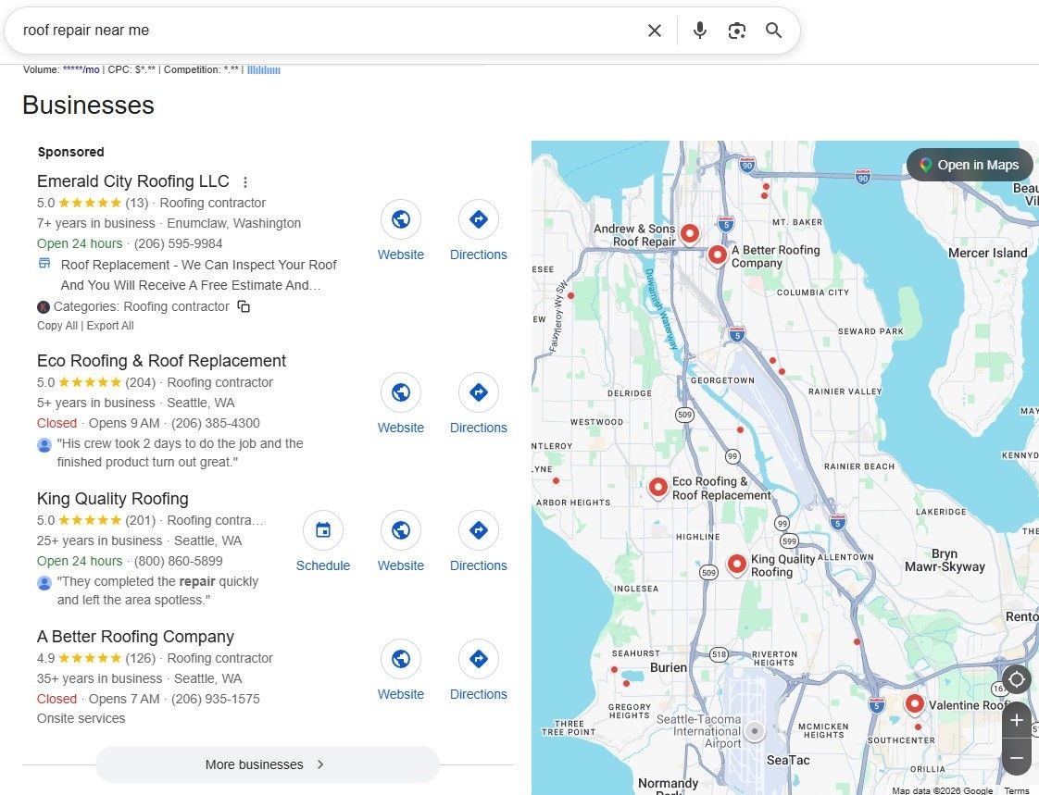Zoom out on the map
Screen dimensions: 1039x795
(x=1017, y=757)
